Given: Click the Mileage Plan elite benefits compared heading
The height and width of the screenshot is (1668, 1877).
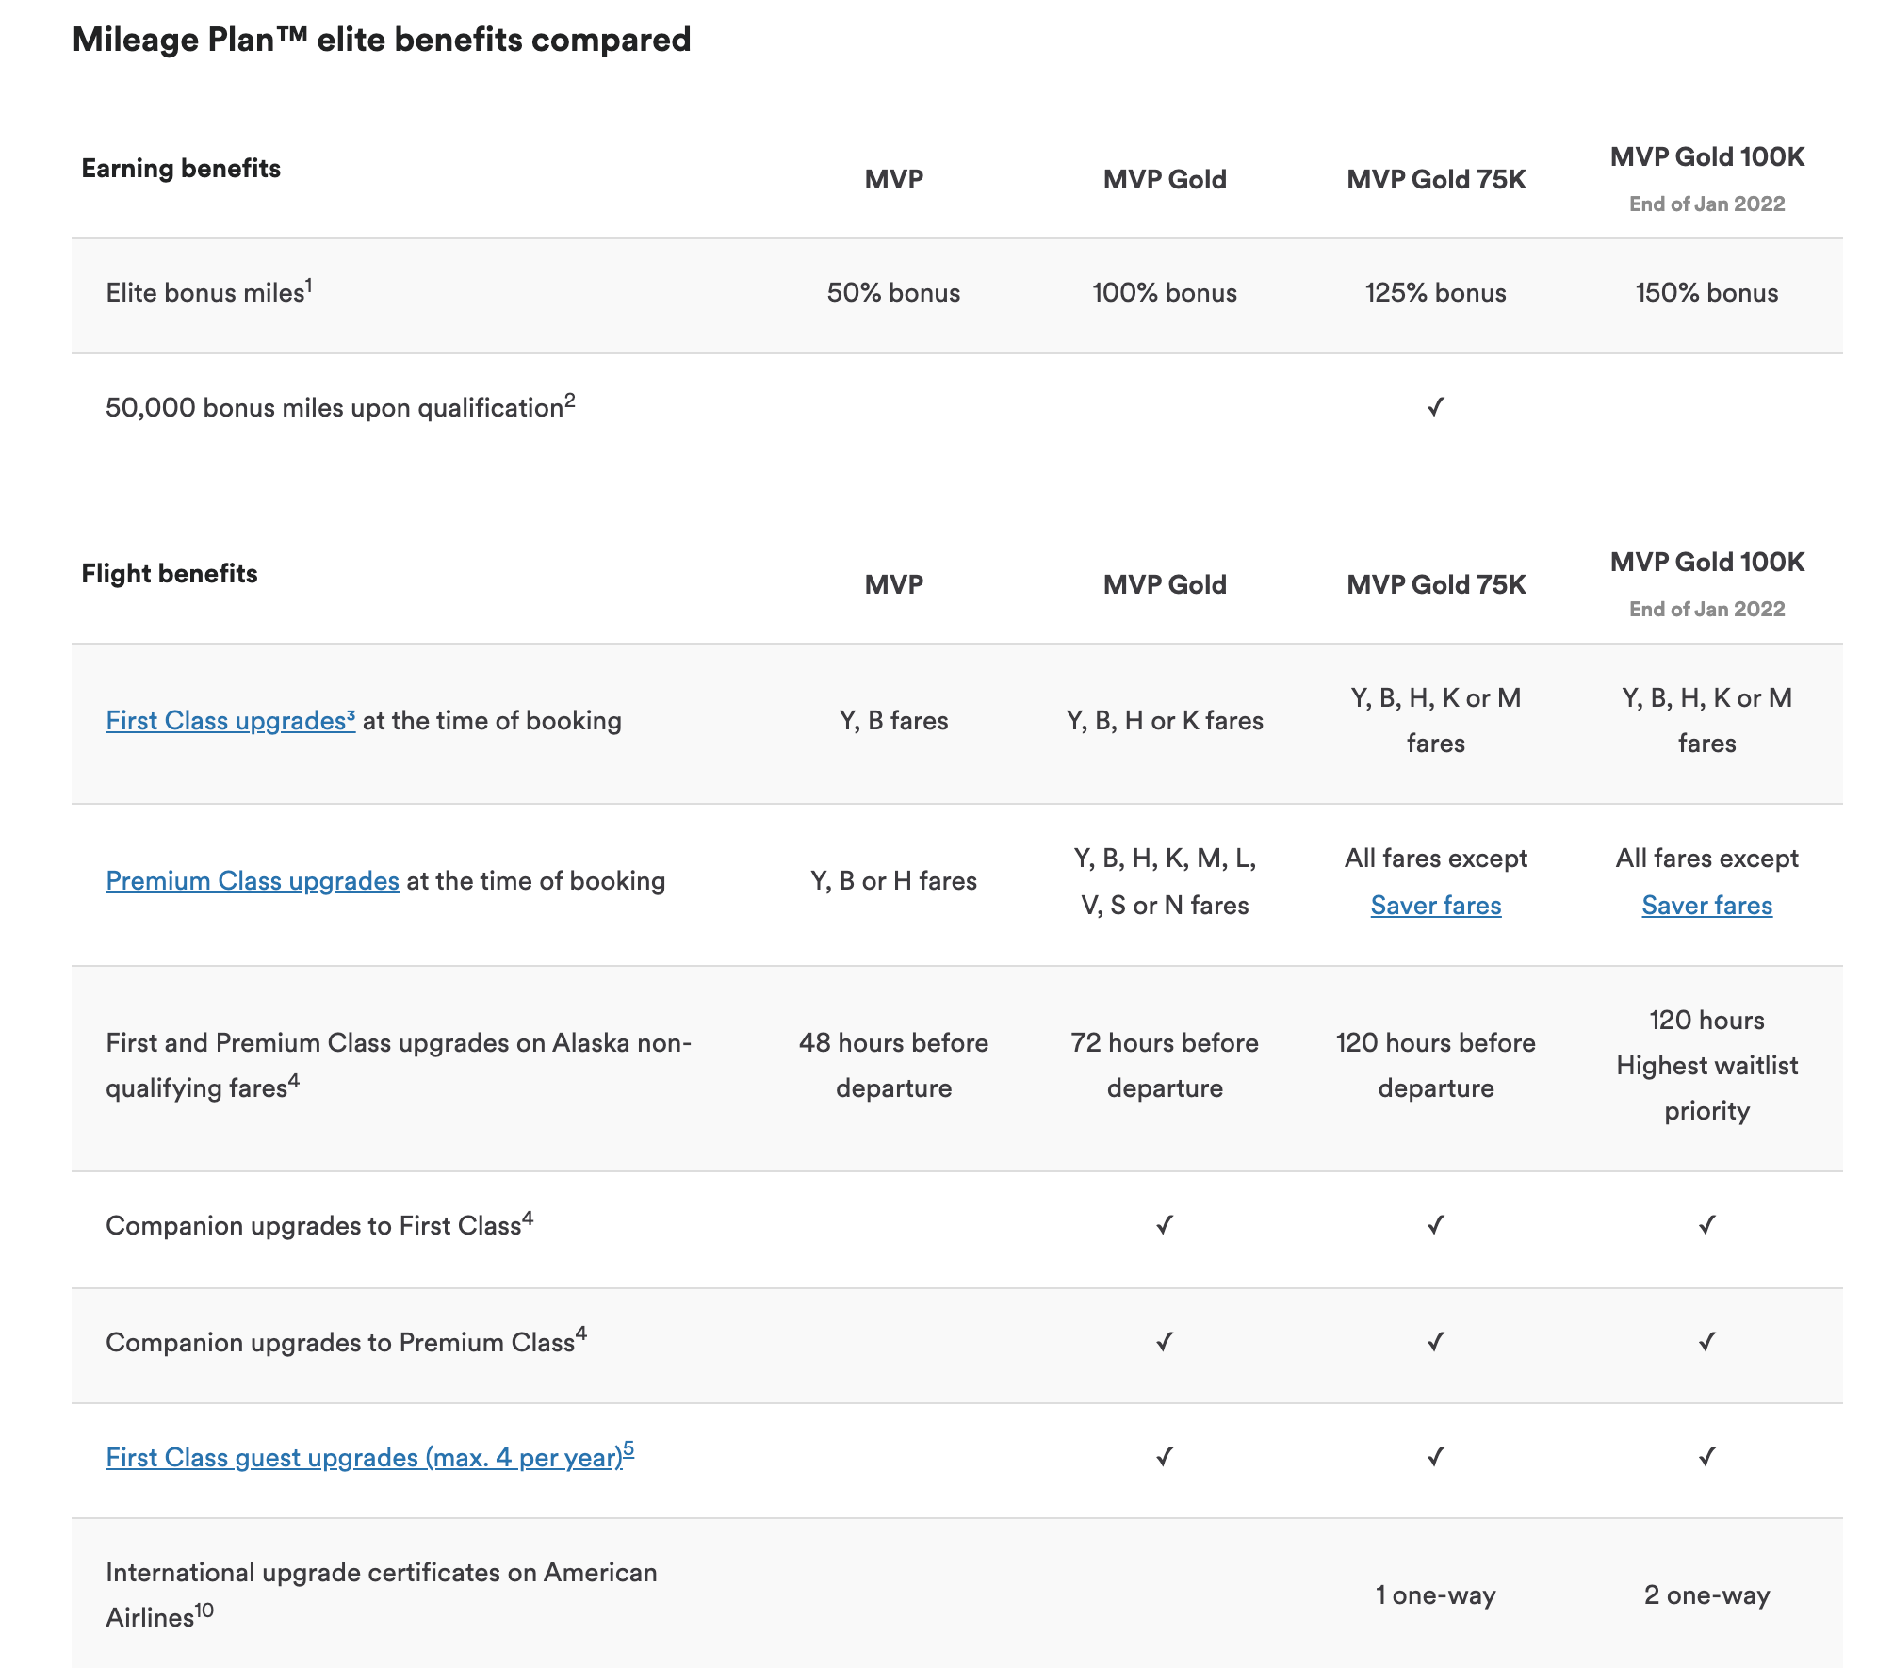Looking at the screenshot, I should 382,40.
